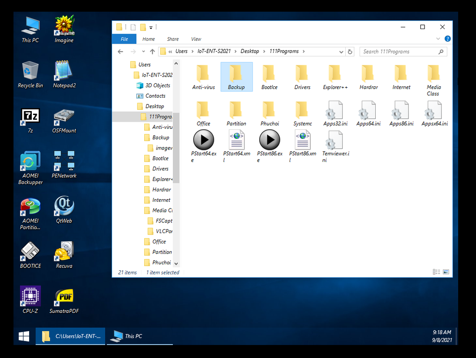Select Contacts in navigation tree

(151, 96)
